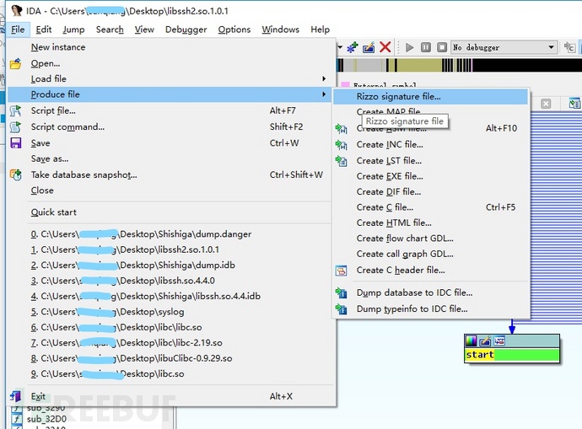Click the Create LST file icon
This screenshot has height=429, width=582.
pos(341,161)
